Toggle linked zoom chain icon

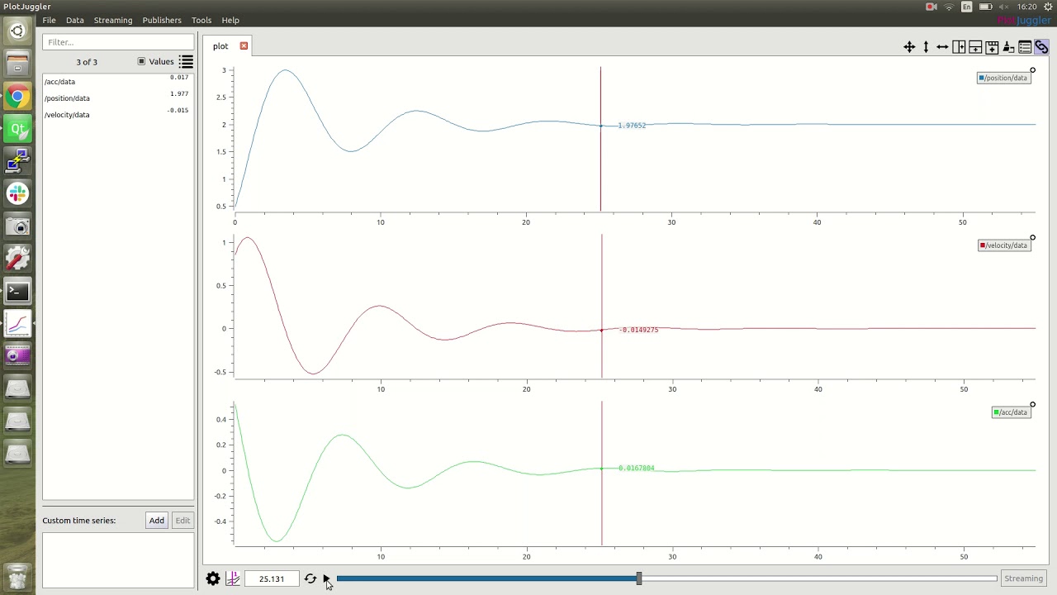1041,47
